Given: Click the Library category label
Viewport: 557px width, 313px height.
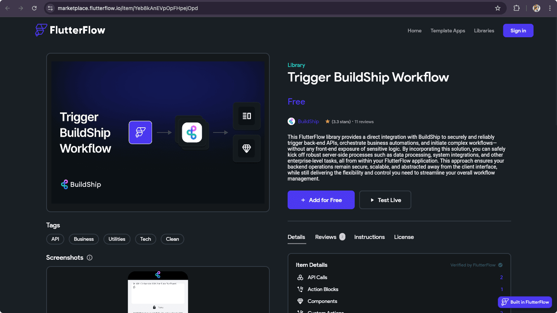Looking at the screenshot, I should [x=296, y=65].
